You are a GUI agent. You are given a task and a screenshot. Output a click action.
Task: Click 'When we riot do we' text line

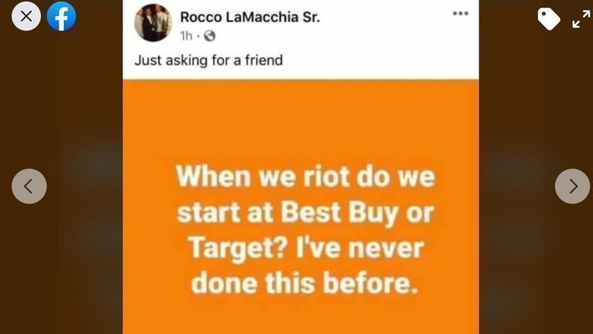pos(306,177)
